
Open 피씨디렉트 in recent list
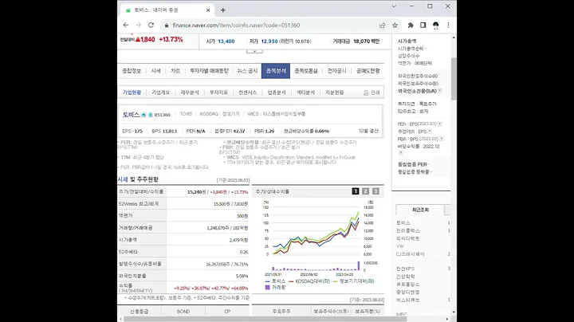click(408, 238)
